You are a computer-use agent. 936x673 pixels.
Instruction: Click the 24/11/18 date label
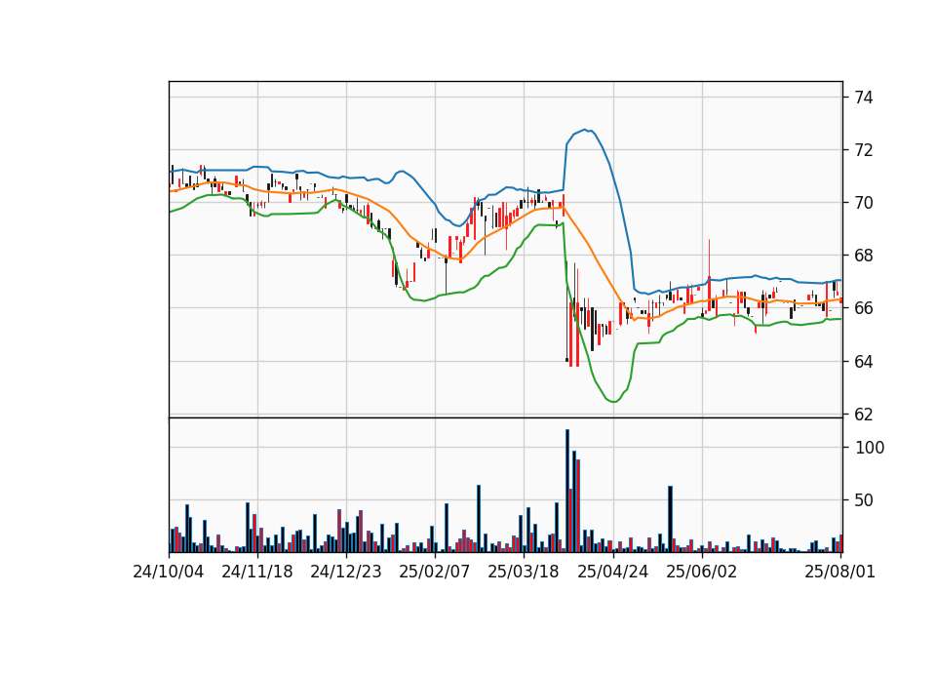point(257,572)
